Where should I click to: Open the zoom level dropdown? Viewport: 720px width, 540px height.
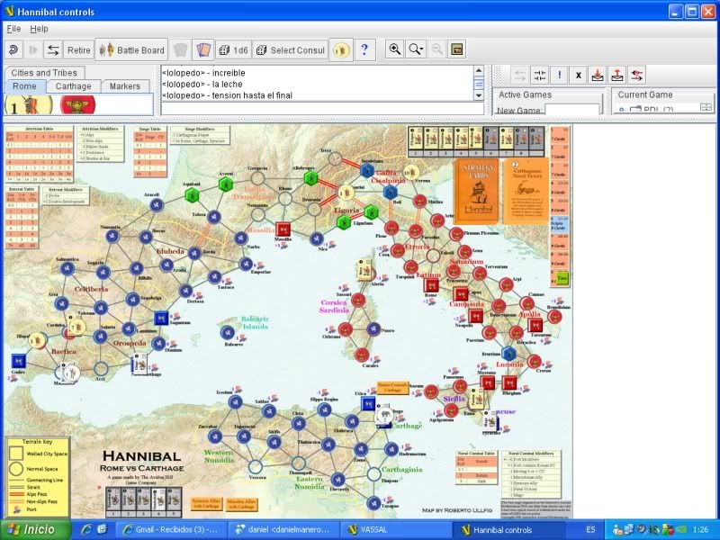[x=416, y=49]
